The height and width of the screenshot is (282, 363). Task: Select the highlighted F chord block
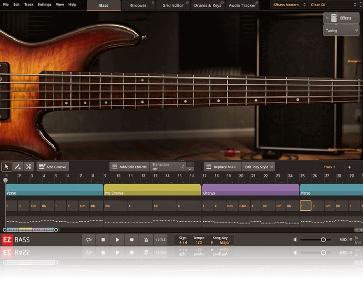pos(305,206)
